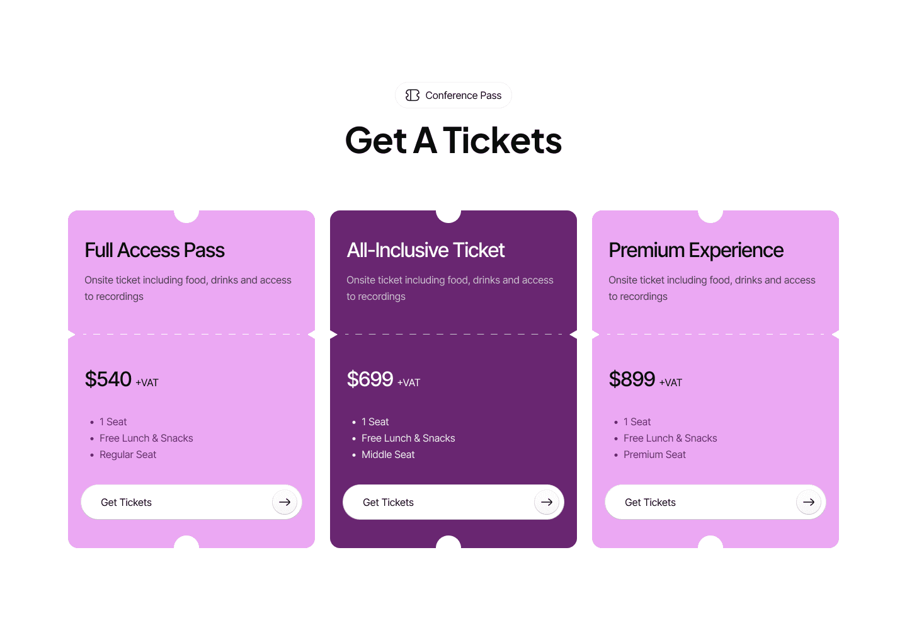Click the $540 price label
Screen dimensions: 907x630
point(108,379)
